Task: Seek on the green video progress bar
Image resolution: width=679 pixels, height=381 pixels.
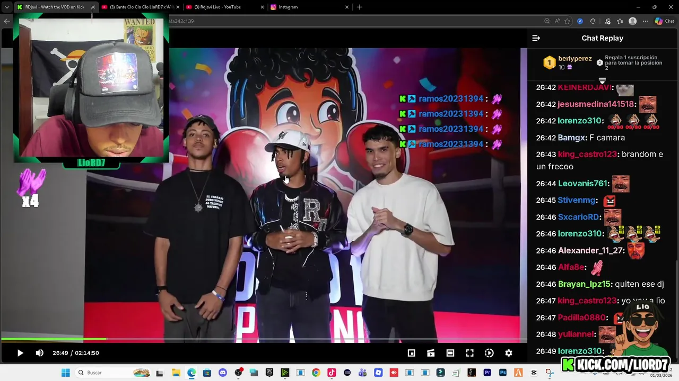Action: click(x=264, y=339)
